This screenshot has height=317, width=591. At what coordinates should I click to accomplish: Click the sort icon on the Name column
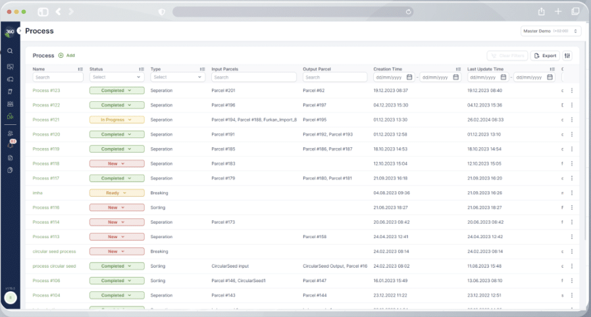[80, 69]
